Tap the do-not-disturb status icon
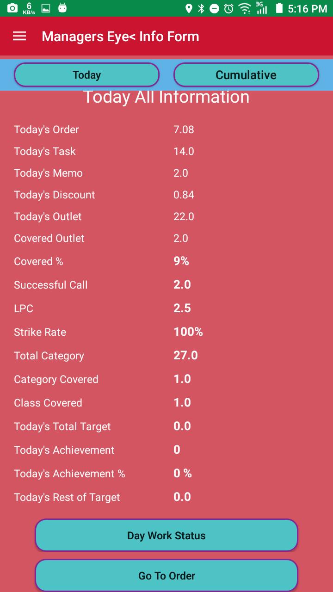Viewport: 333px width, 592px height. point(214,8)
